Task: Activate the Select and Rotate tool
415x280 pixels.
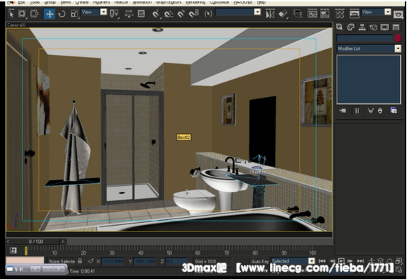Action: pos(62,14)
